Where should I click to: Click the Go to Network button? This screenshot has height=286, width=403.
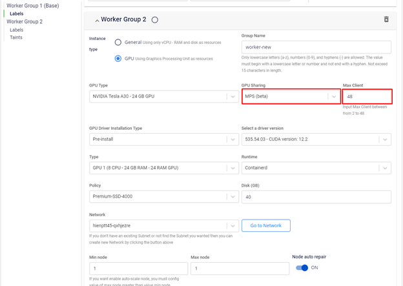coord(265,225)
